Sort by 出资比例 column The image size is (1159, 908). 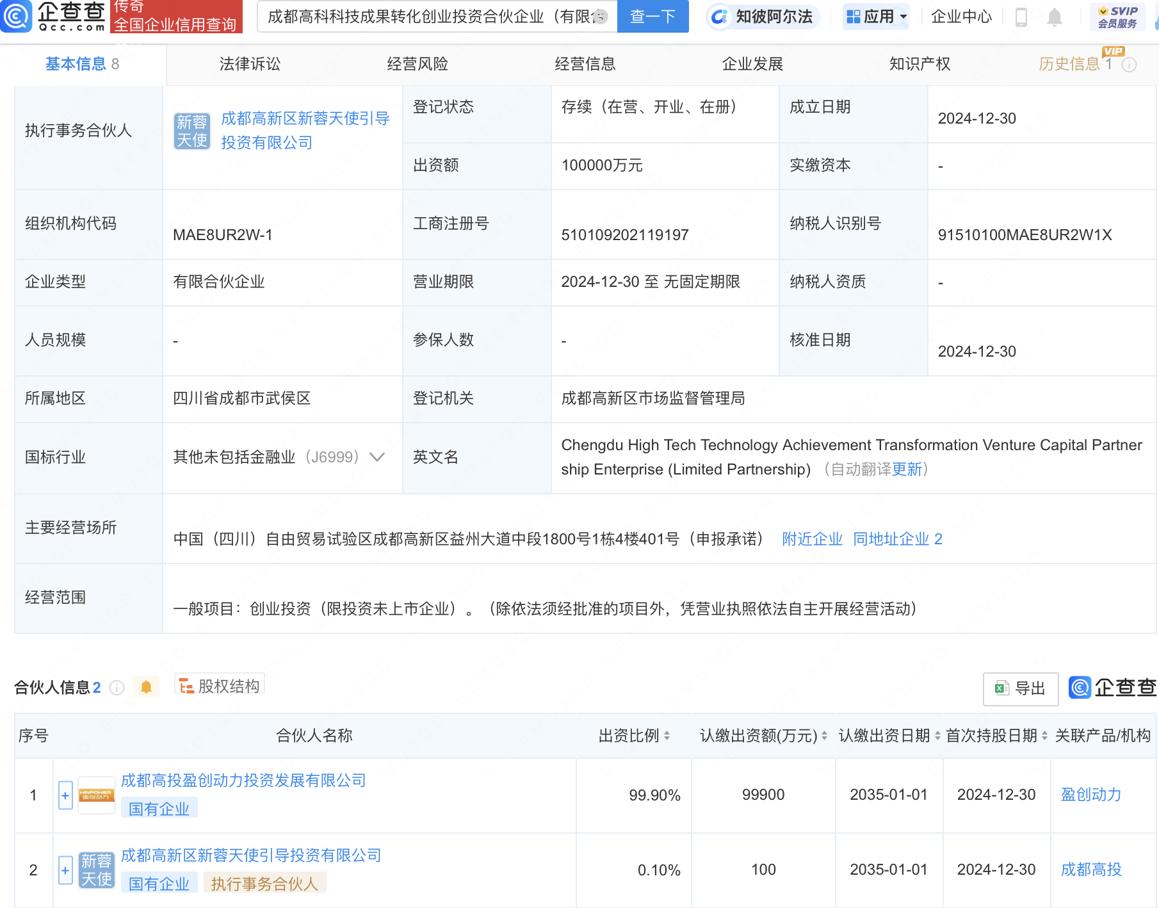tap(667, 736)
